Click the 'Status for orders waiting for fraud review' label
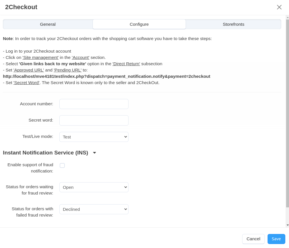The image size is (289, 248). tap(29, 190)
